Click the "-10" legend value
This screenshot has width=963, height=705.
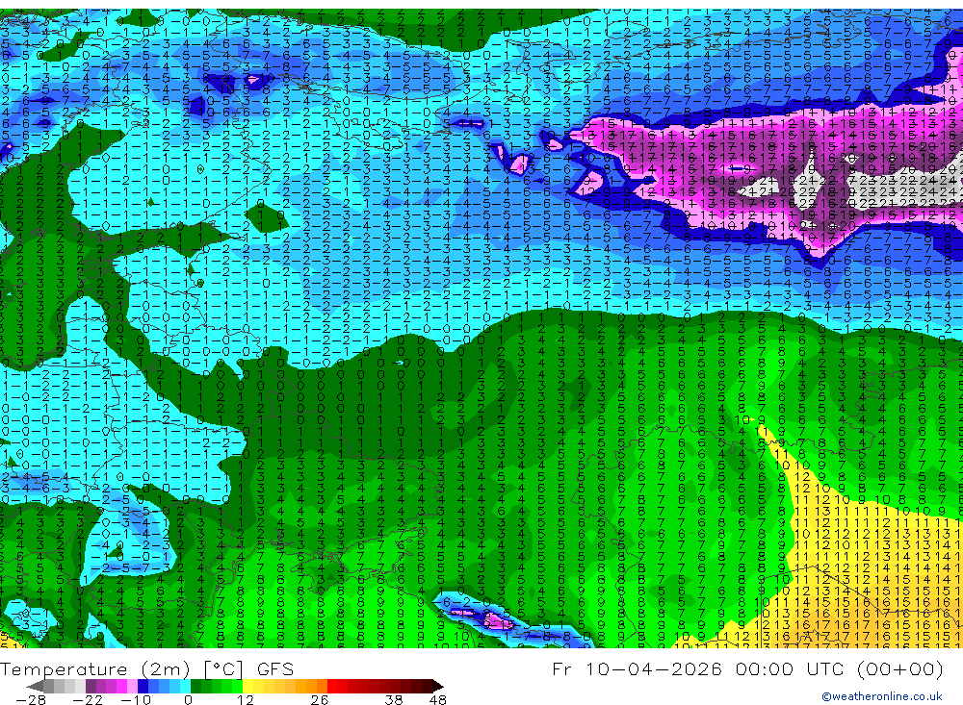(135, 700)
